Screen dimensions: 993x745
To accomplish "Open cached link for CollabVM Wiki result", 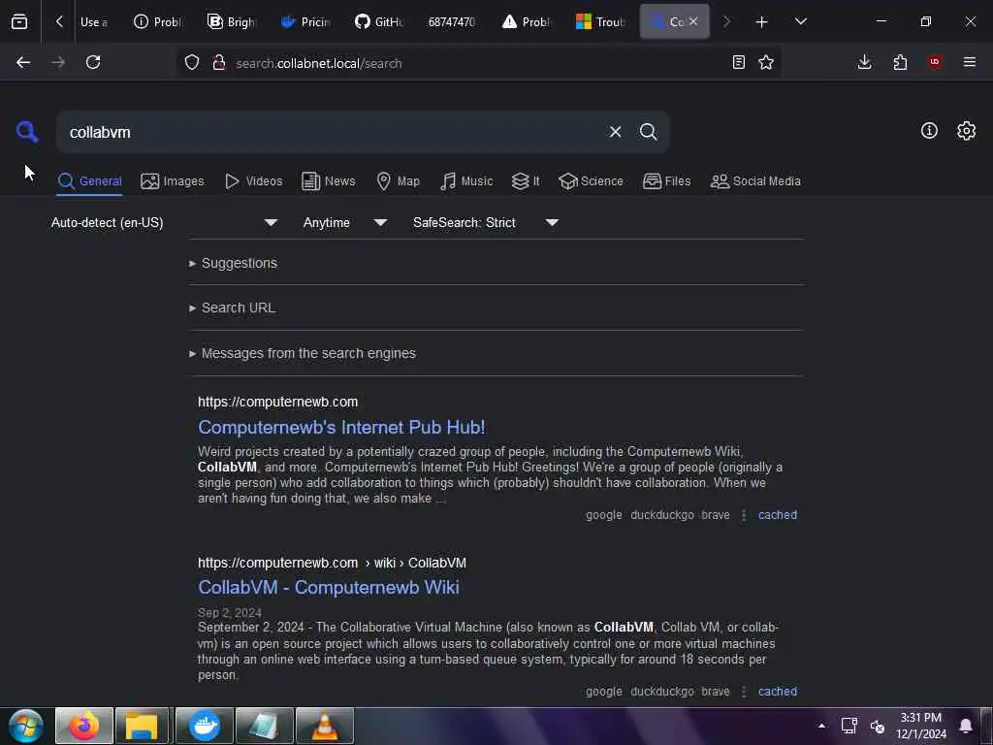I will [777, 692].
